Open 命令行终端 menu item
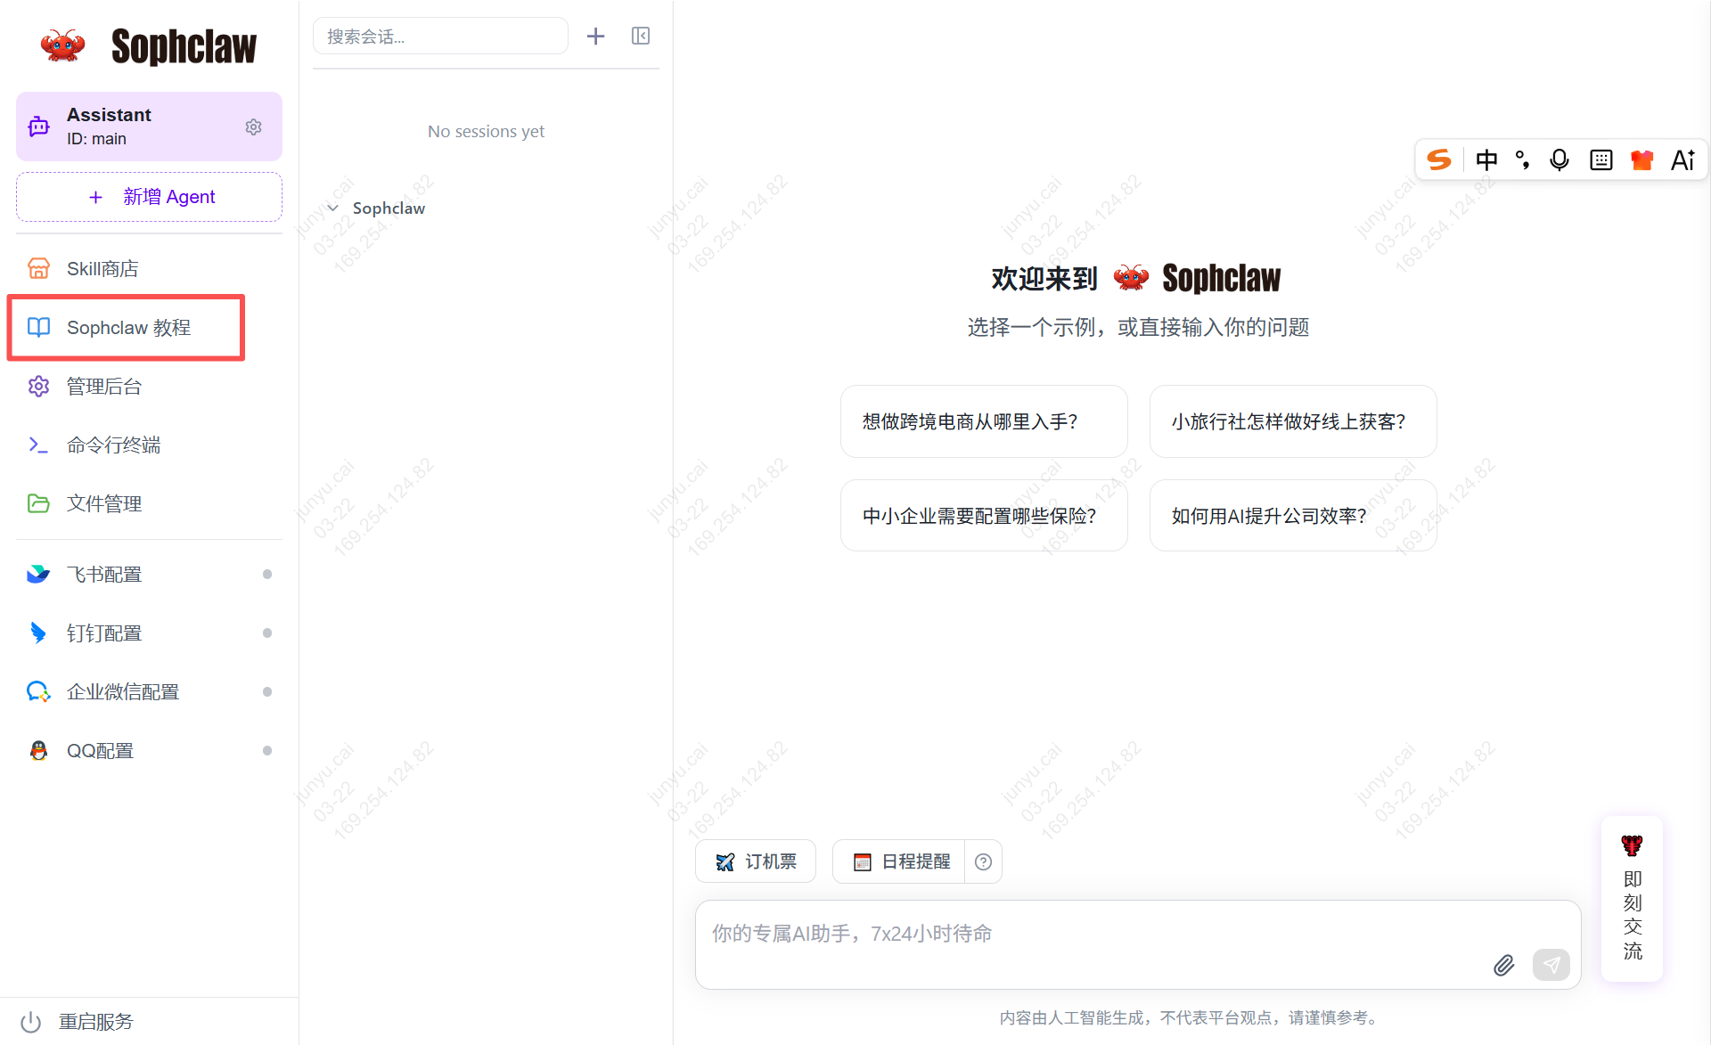The height and width of the screenshot is (1045, 1711). pos(113,445)
